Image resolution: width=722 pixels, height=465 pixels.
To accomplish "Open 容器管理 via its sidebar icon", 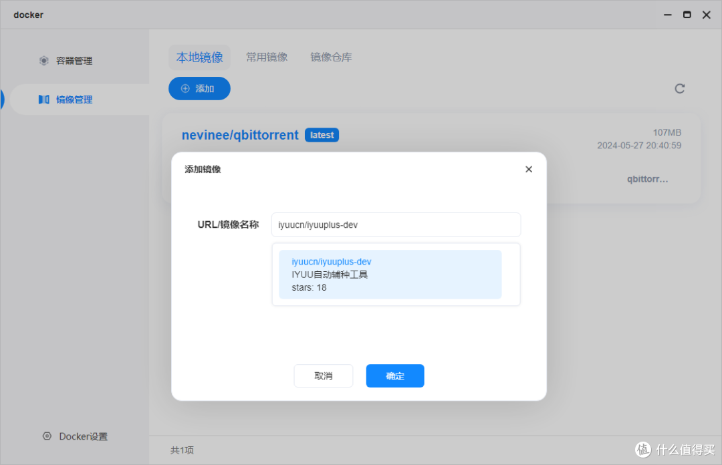I will [43, 60].
